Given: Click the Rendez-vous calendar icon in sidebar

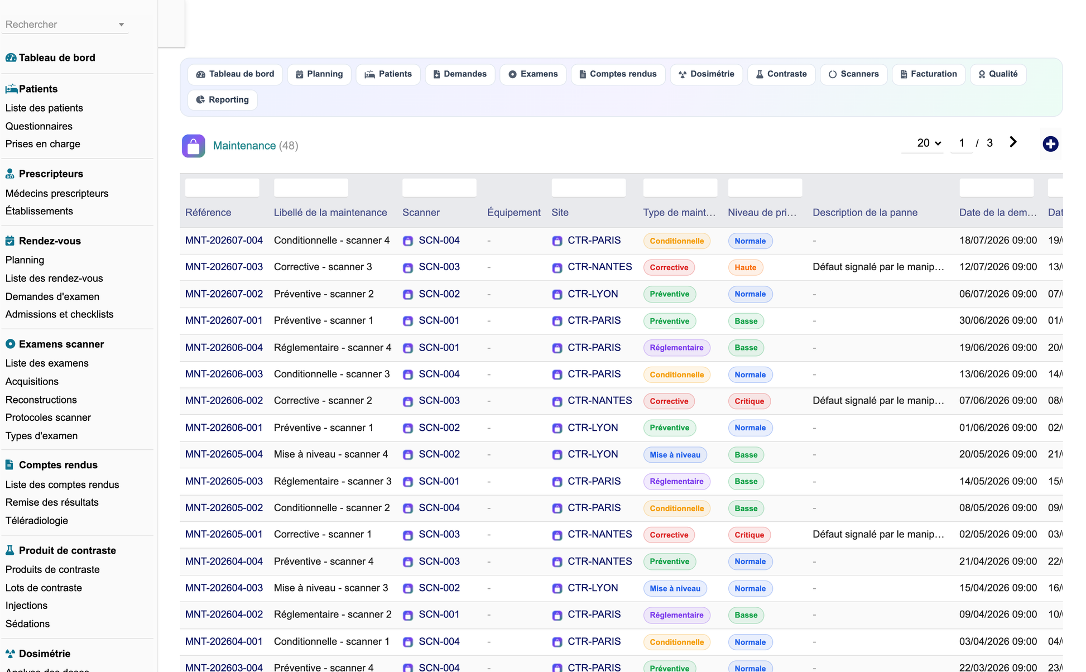Looking at the screenshot, I should point(10,241).
